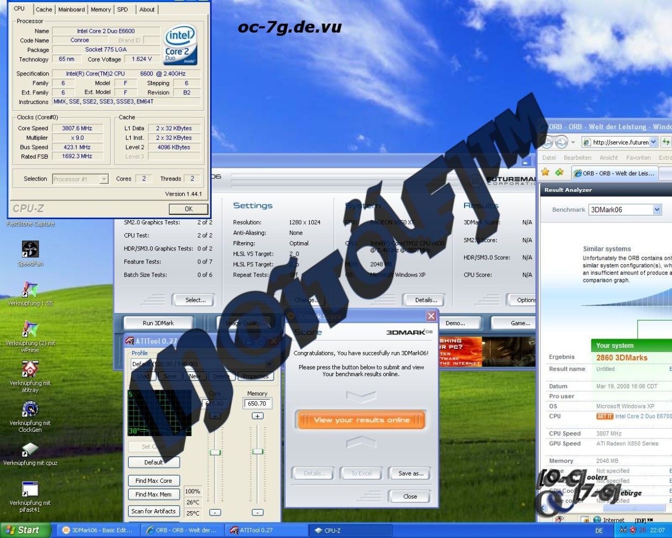The image size is (672, 538).
Task: Decrease ATITool memory clock with minus
Action: 257,513
